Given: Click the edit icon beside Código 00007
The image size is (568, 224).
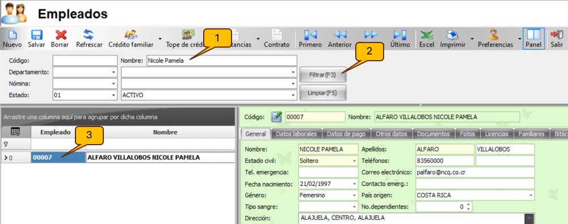Looking at the screenshot, I should click(x=277, y=117).
